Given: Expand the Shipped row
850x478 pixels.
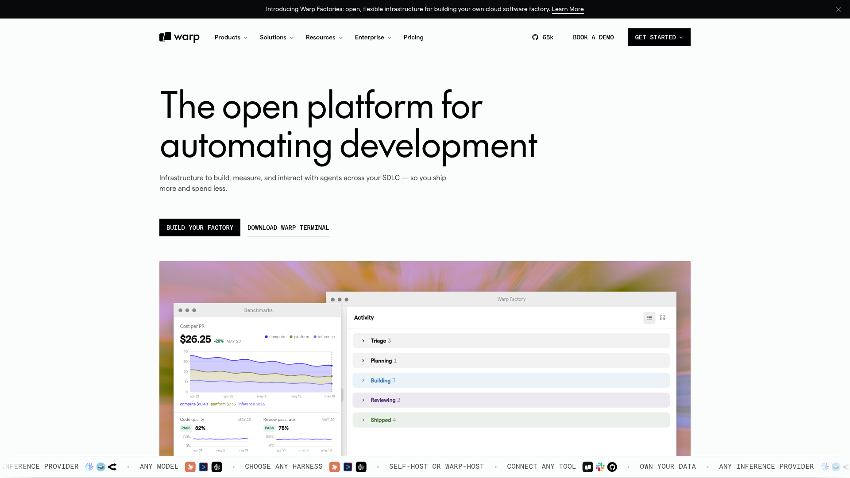Looking at the screenshot, I should tap(511, 420).
